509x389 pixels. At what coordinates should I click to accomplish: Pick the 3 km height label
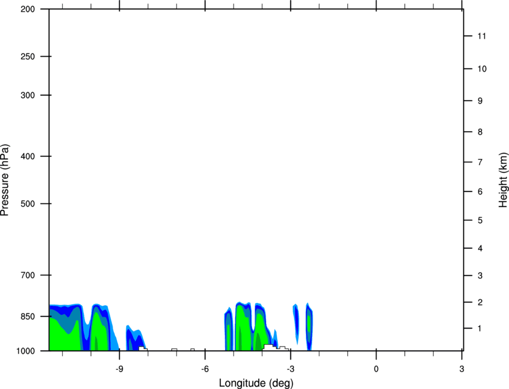coord(480,276)
